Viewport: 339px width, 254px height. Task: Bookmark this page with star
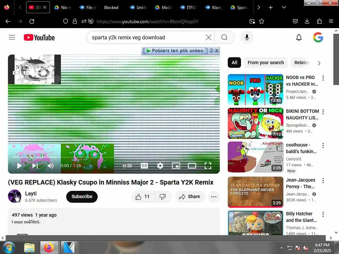point(262,21)
